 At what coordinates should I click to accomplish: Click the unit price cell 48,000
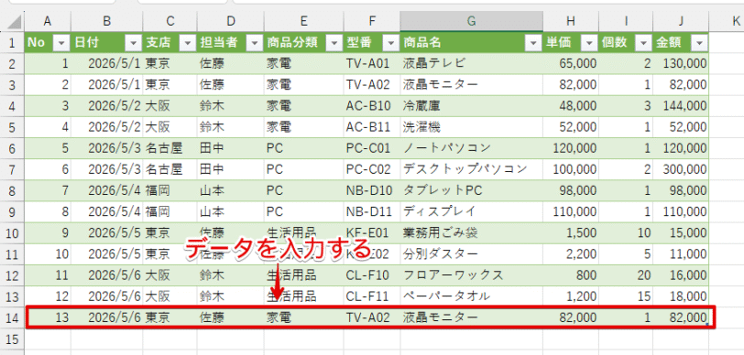point(571,106)
